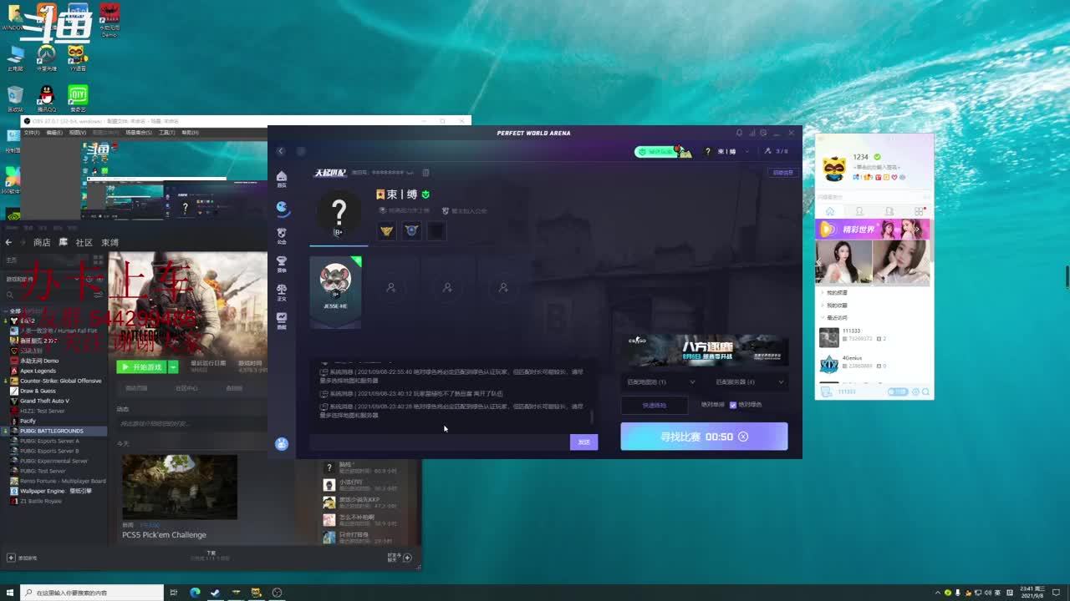
Task: Click the outlined button at Arena top right
Action: pos(782,173)
